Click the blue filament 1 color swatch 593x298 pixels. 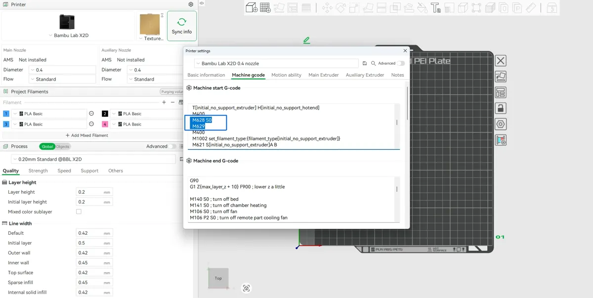6,114
